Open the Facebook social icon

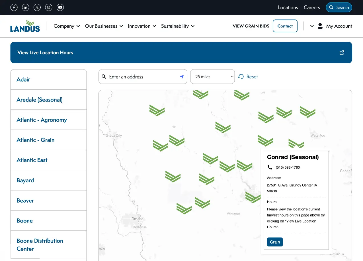(14, 7)
